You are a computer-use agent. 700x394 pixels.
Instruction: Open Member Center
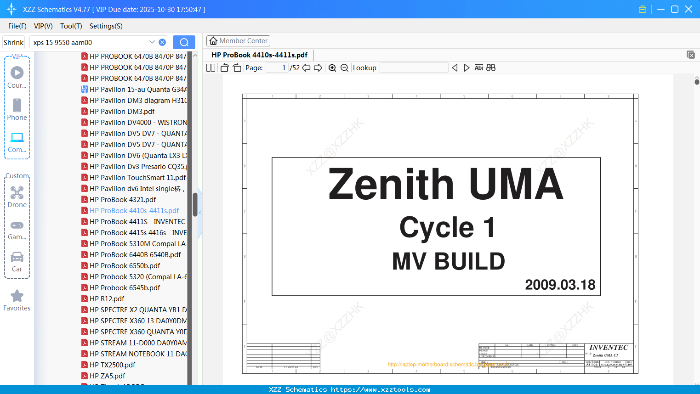point(238,41)
